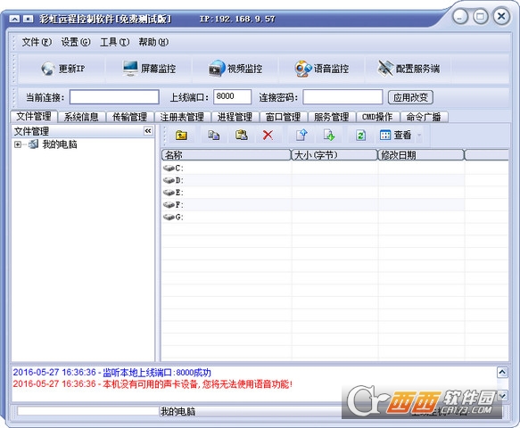Switch to the 窗口管理 tab
Screen dimensions: 520x428
coord(284,117)
